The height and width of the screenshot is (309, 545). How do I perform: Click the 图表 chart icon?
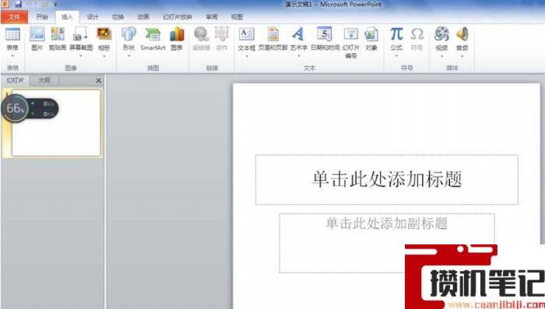(177, 35)
